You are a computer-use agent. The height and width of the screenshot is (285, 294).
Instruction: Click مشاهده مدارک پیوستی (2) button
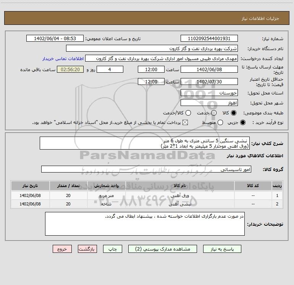163,249
